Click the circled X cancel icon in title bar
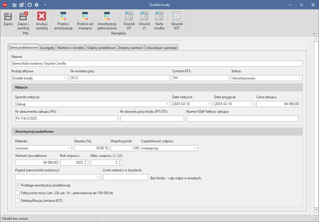The width and height of the screenshot is (319, 222). pyautogui.click(x=37, y=5)
